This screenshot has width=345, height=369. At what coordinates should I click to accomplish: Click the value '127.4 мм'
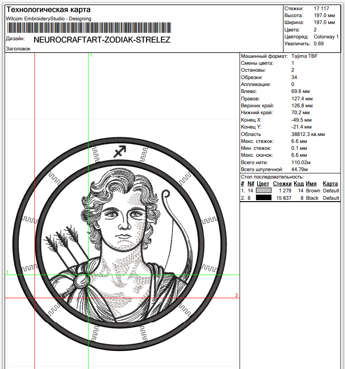[302, 98]
